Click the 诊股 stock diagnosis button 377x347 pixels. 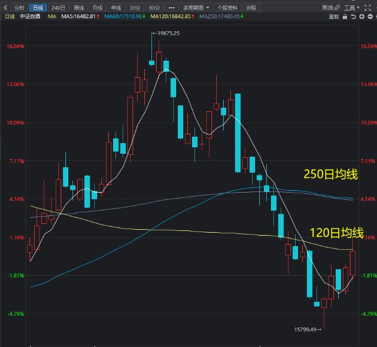[252, 8]
